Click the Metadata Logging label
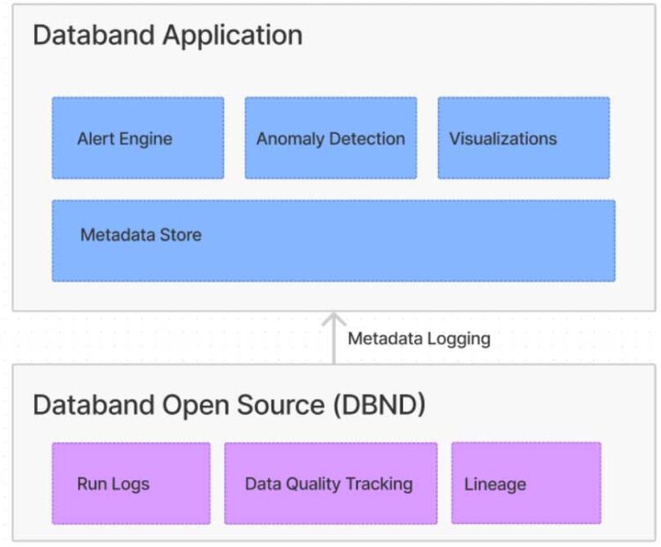 (419, 339)
